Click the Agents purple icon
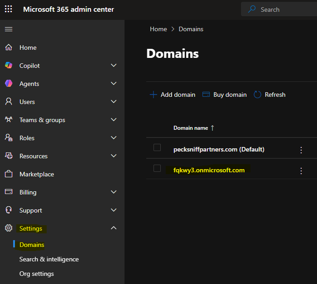Screen dimensions: 317x284 click(x=9, y=83)
